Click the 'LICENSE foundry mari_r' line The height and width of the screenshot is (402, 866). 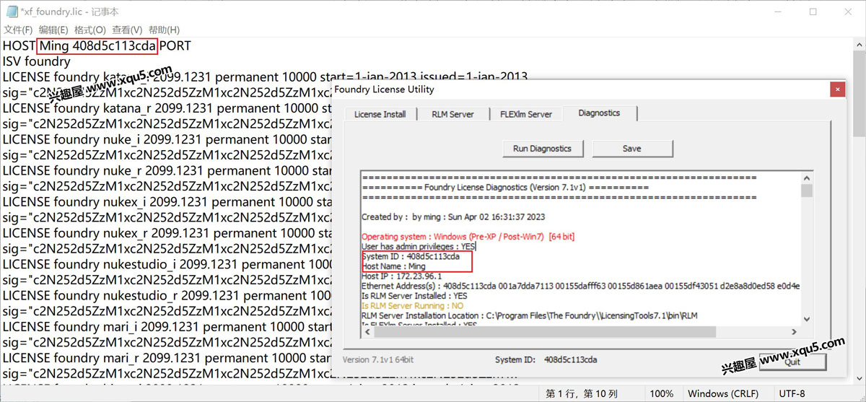pyautogui.click(x=167, y=358)
